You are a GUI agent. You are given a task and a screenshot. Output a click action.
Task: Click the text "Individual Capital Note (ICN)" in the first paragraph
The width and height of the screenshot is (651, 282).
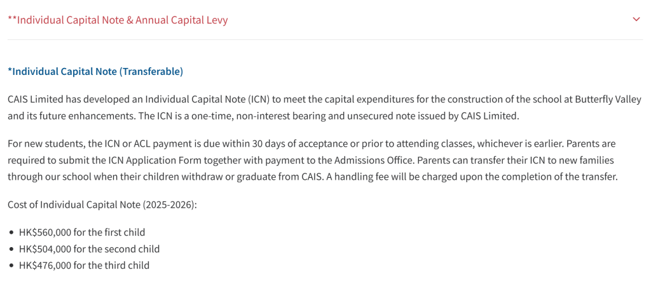[x=208, y=99]
